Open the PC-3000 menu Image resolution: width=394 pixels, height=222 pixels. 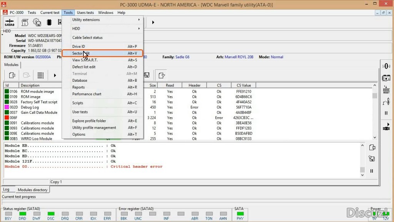tap(17, 13)
